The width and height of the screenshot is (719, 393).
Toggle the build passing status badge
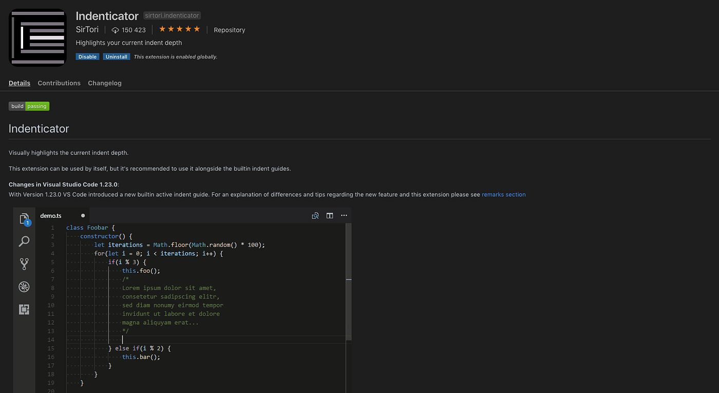point(29,106)
